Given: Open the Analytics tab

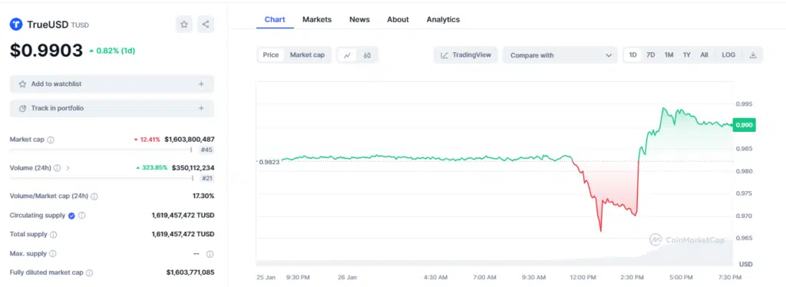Looking at the screenshot, I should (443, 19).
